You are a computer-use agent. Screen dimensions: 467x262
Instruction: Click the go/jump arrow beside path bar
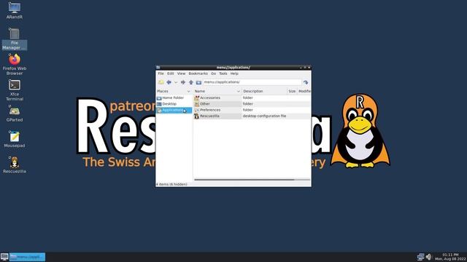[x=306, y=82]
